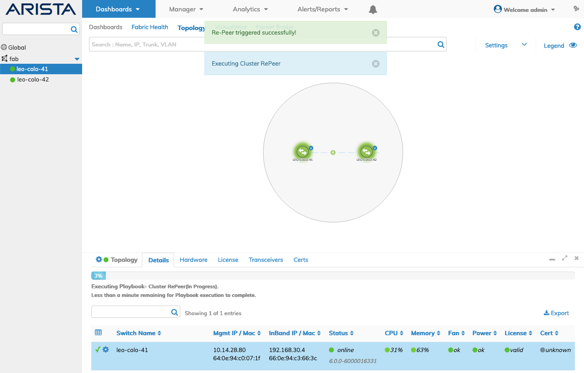Click the link count badge between switches
The height and width of the screenshot is (373, 584).
333,153
